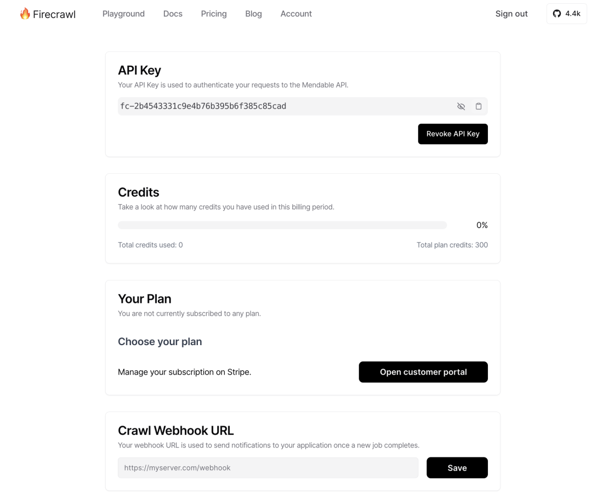The width and height of the screenshot is (592, 504).
Task: Click the GitHub octocat icon
Action: click(x=557, y=14)
